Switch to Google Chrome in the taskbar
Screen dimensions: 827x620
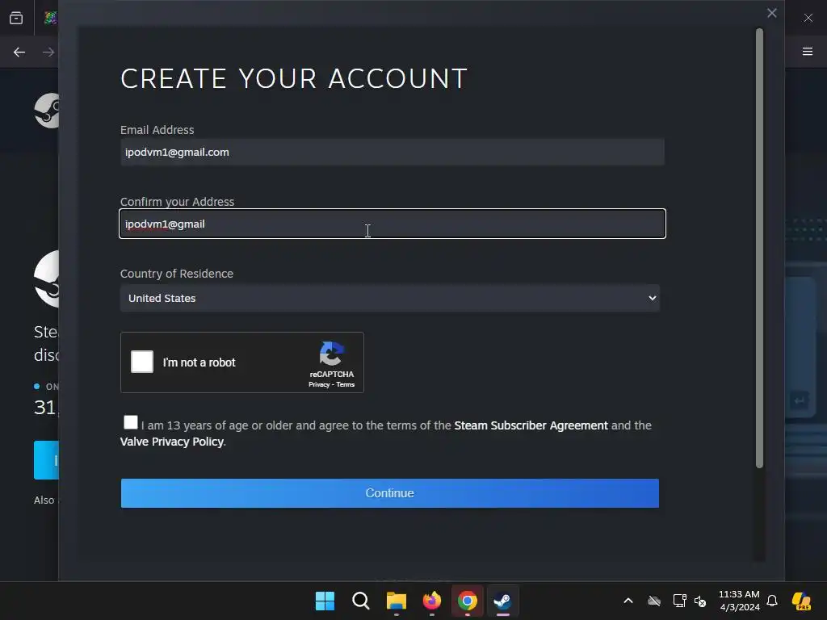pyautogui.click(x=468, y=601)
